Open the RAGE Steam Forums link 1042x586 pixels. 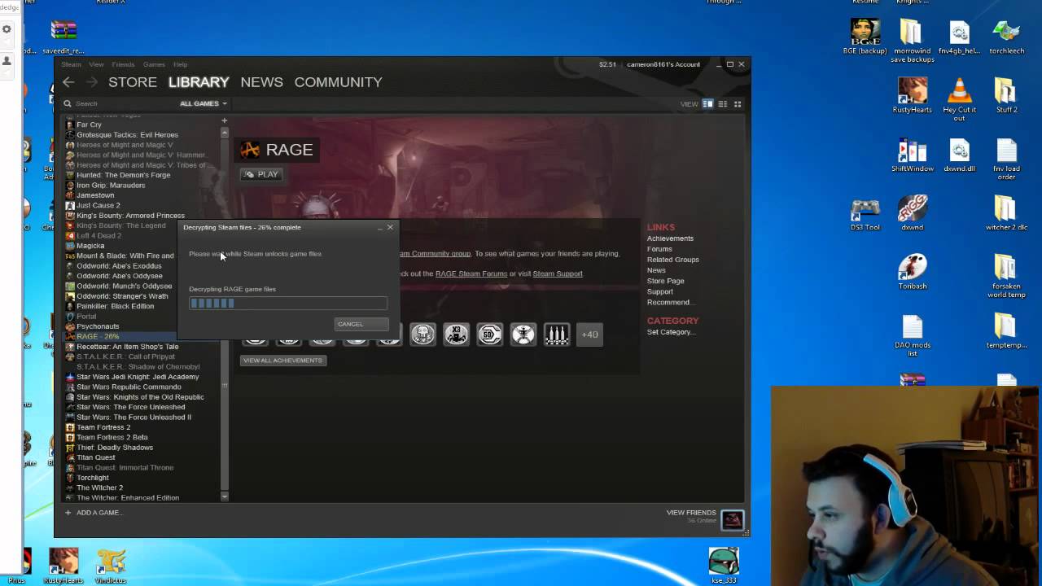pyautogui.click(x=471, y=273)
